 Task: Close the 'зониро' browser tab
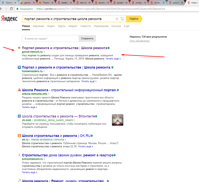pos(108,3)
